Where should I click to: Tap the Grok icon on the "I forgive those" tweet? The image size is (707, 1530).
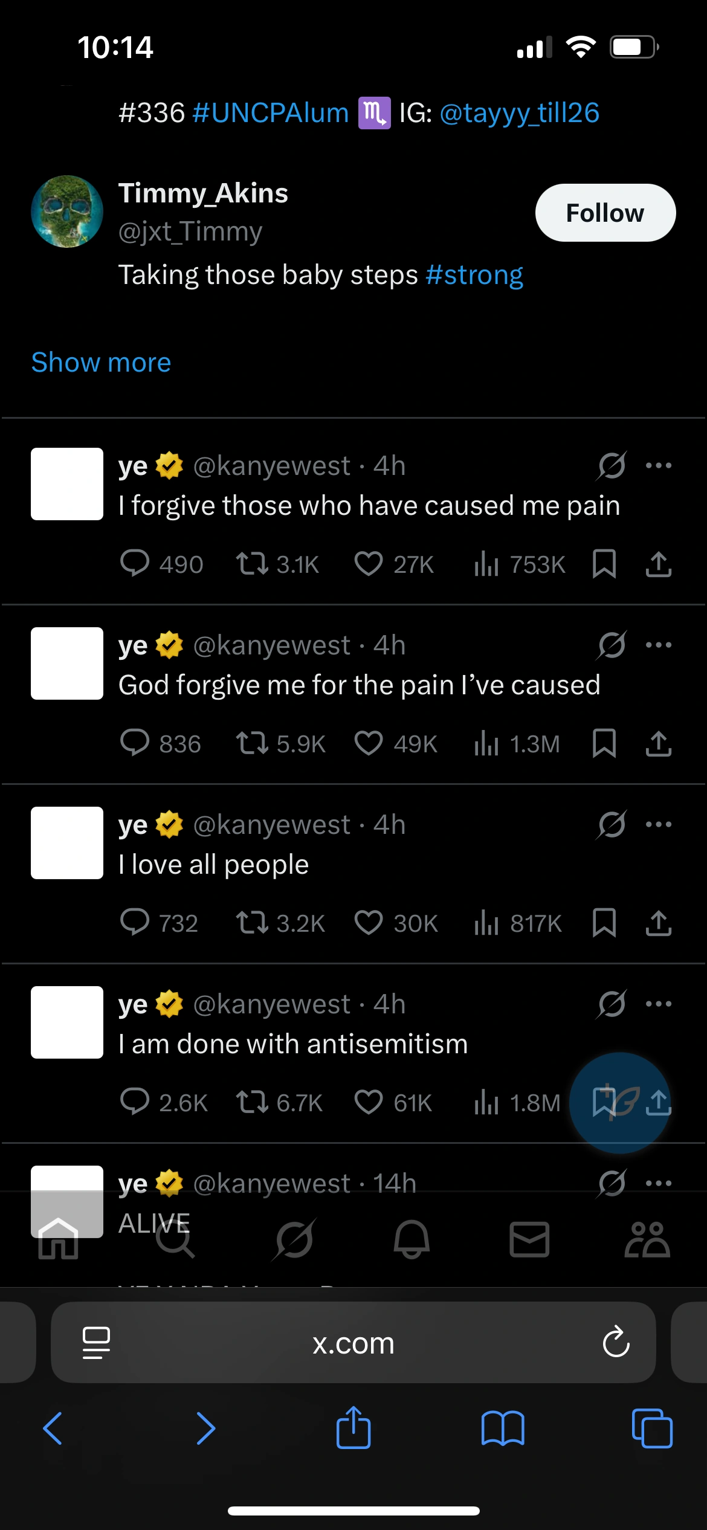612,466
